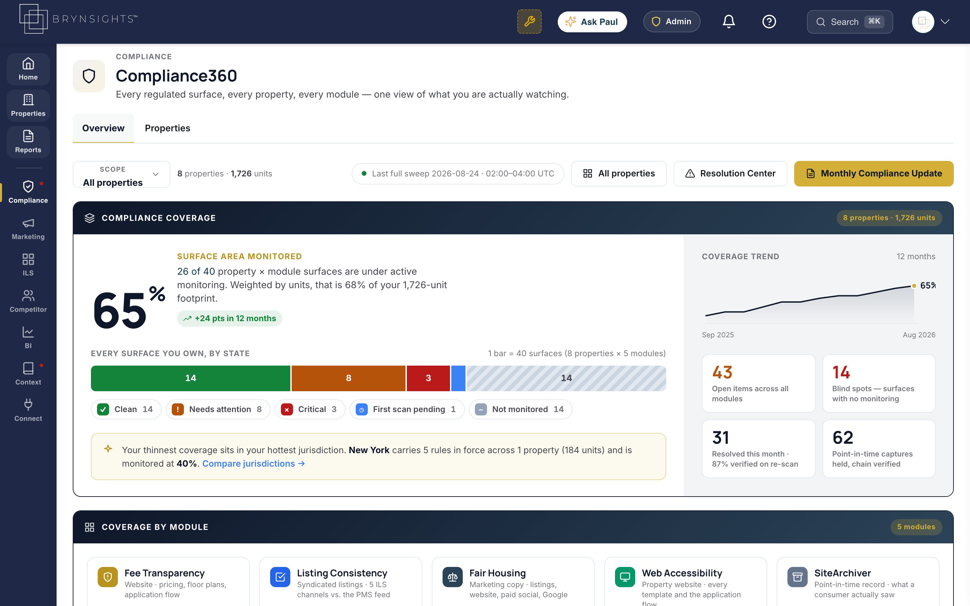Click the SiteArchiver archive icon

[x=798, y=577]
